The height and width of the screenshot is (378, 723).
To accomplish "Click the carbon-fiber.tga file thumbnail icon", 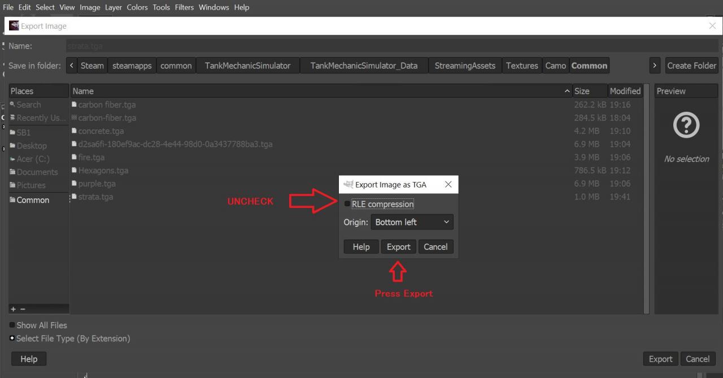I will click(74, 118).
